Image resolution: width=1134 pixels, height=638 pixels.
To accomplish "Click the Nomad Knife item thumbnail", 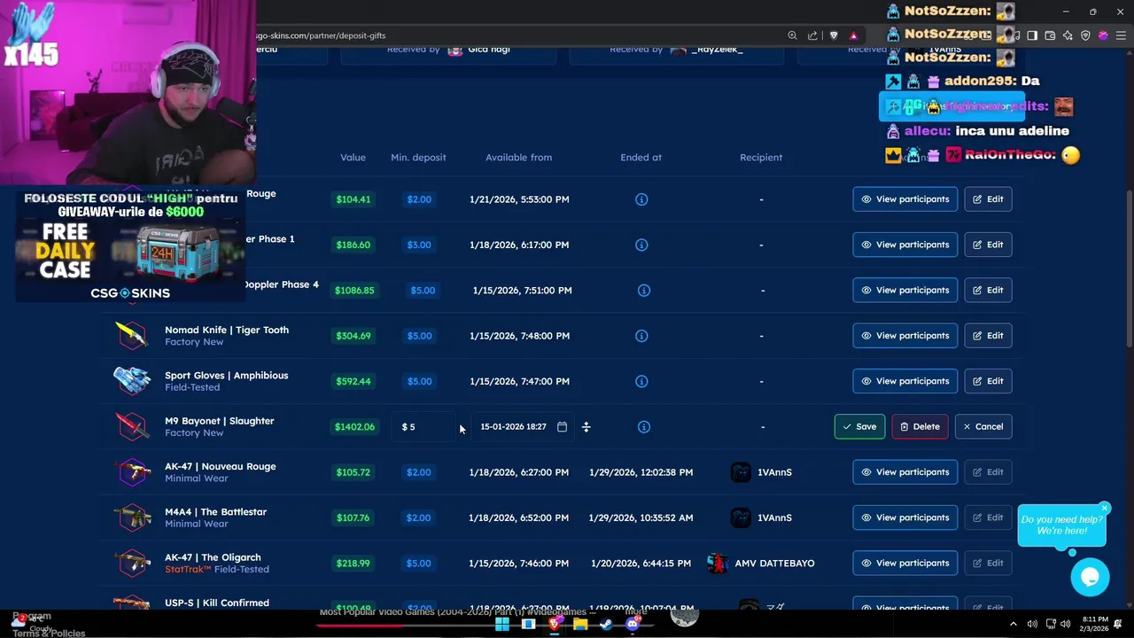I will pyautogui.click(x=131, y=336).
